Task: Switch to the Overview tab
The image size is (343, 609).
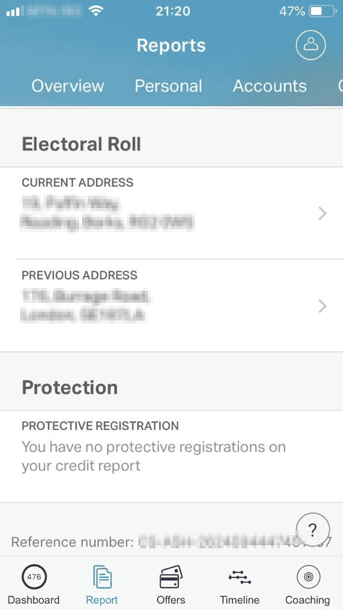Action: [x=68, y=86]
